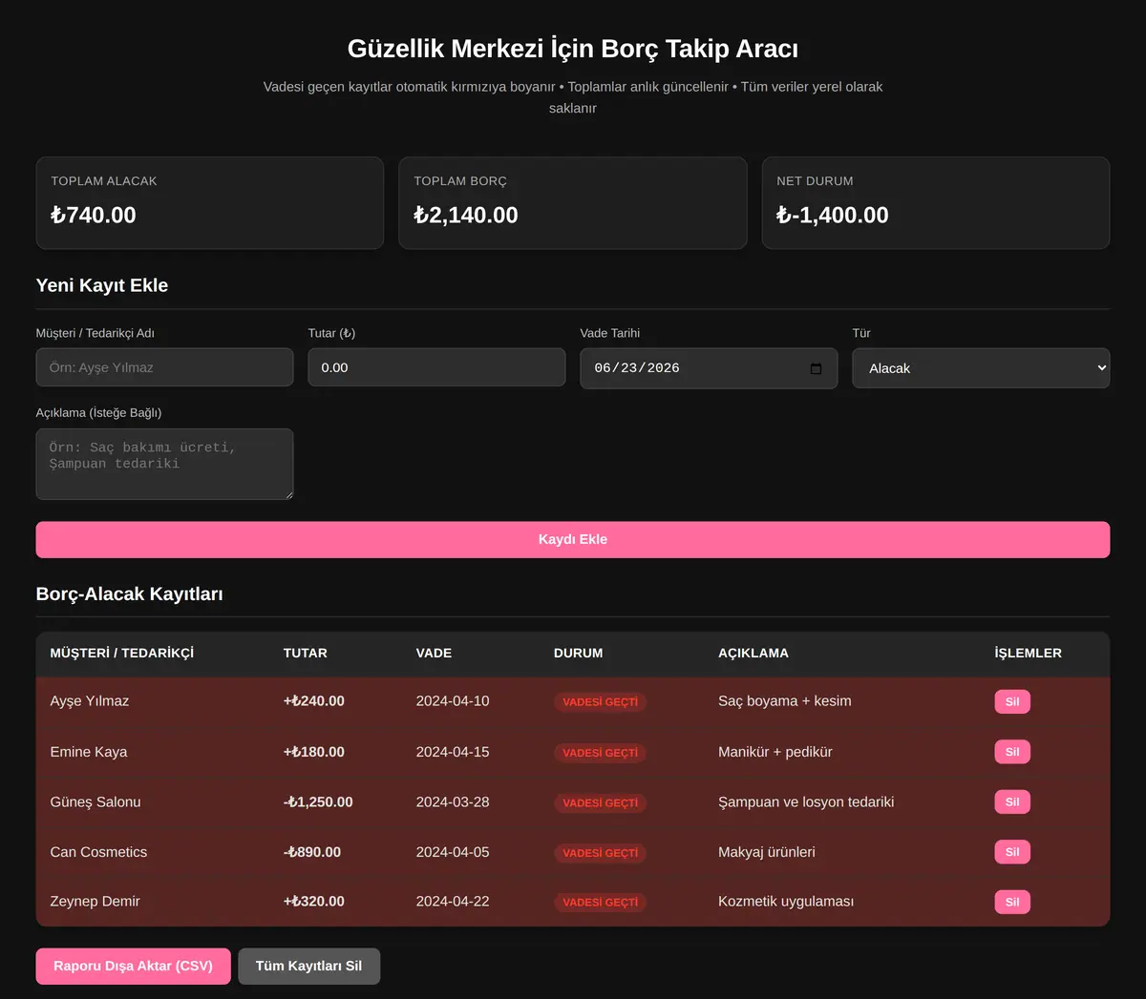This screenshot has width=1146, height=999.
Task: Click the amount -₺1,250.00
Action: [318, 802]
